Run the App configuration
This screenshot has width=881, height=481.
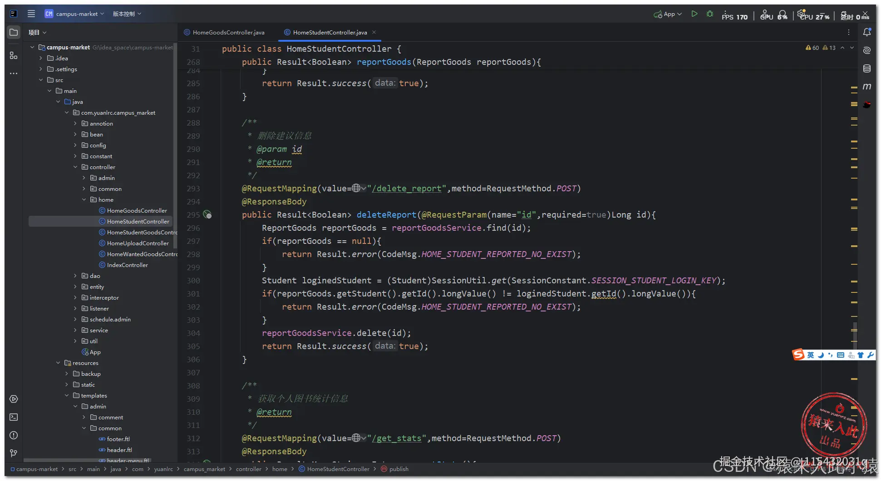694,14
